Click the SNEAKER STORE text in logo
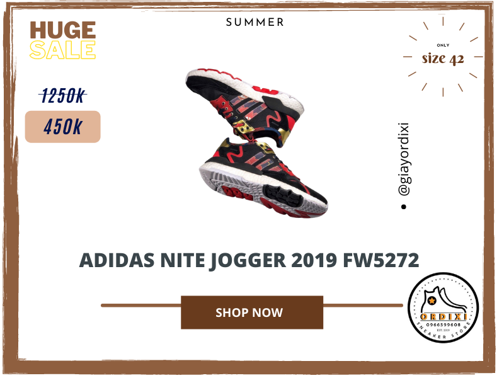504x378 pixels. (444, 332)
